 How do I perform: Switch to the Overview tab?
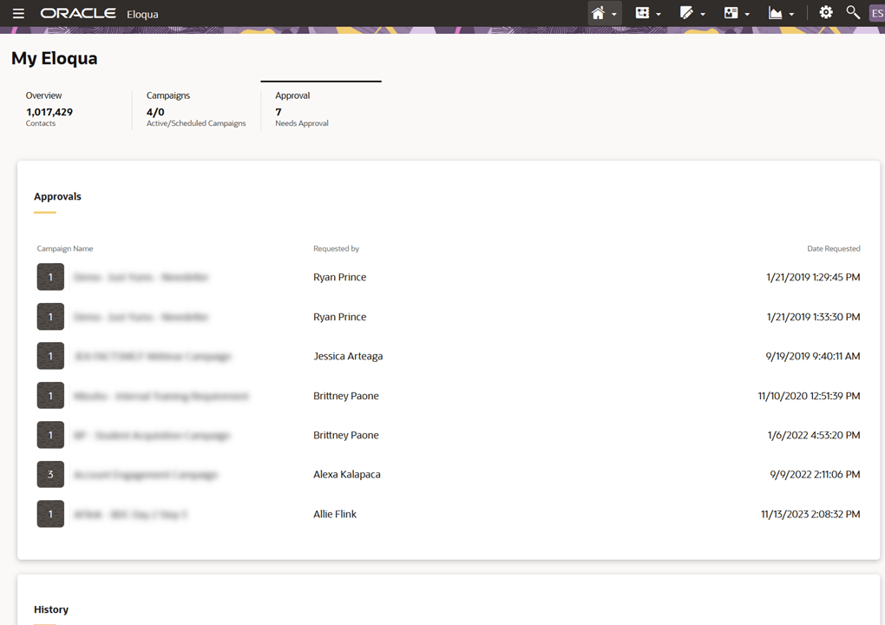72,109
